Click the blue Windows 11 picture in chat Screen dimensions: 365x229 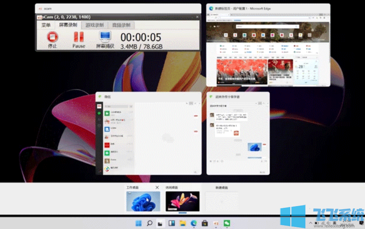254,147
